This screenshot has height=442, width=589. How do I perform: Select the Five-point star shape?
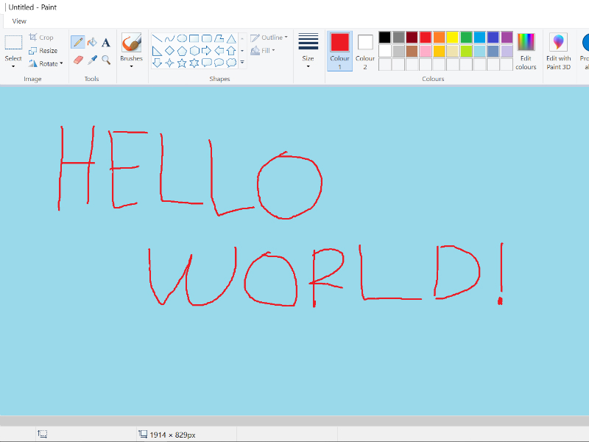(x=182, y=63)
